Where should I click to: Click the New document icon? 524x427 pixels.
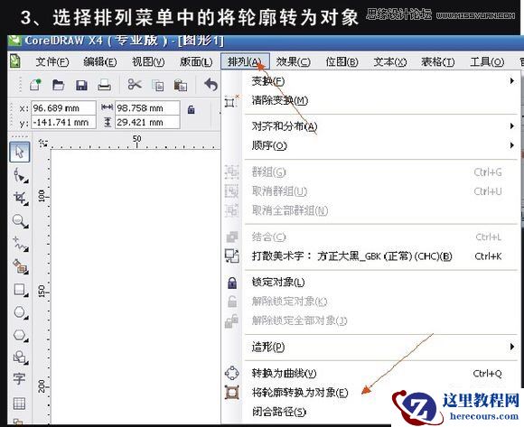pyautogui.click(x=36, y=85)
